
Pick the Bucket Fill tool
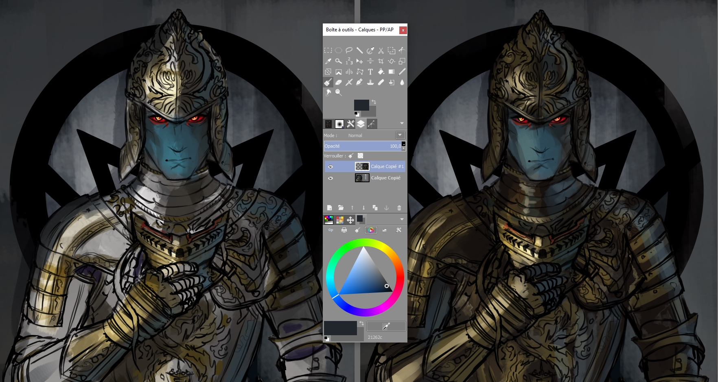point(381,72)
